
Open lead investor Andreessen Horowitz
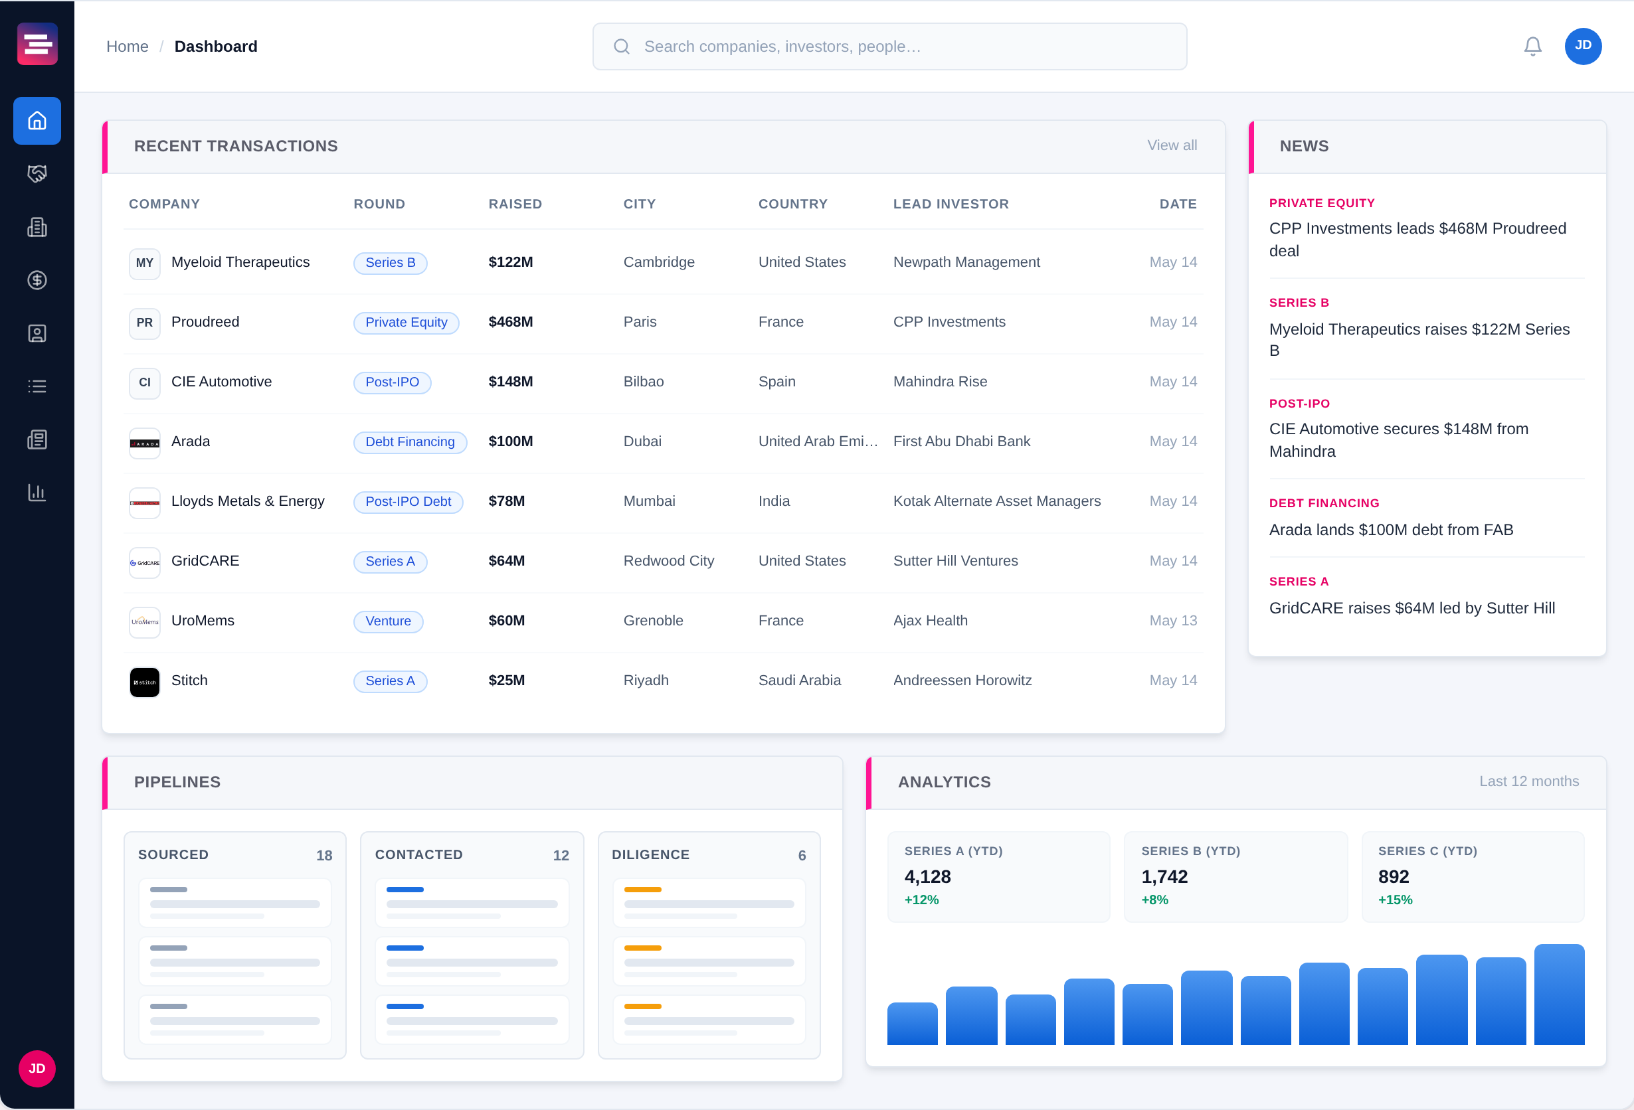point(962,680)
